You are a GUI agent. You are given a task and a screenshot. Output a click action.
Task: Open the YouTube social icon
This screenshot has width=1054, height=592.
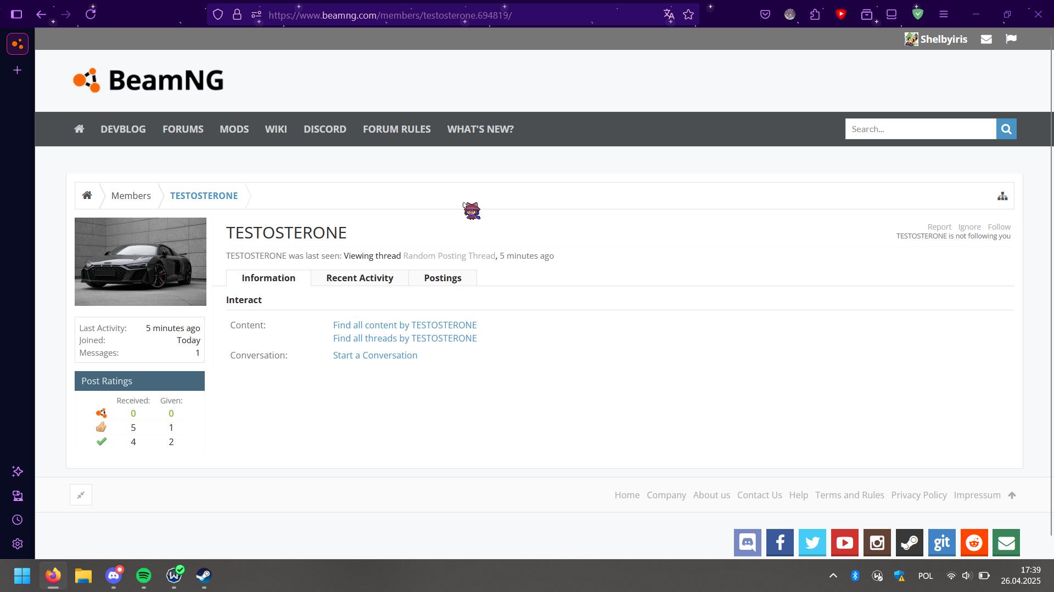[x=844, y=543]
